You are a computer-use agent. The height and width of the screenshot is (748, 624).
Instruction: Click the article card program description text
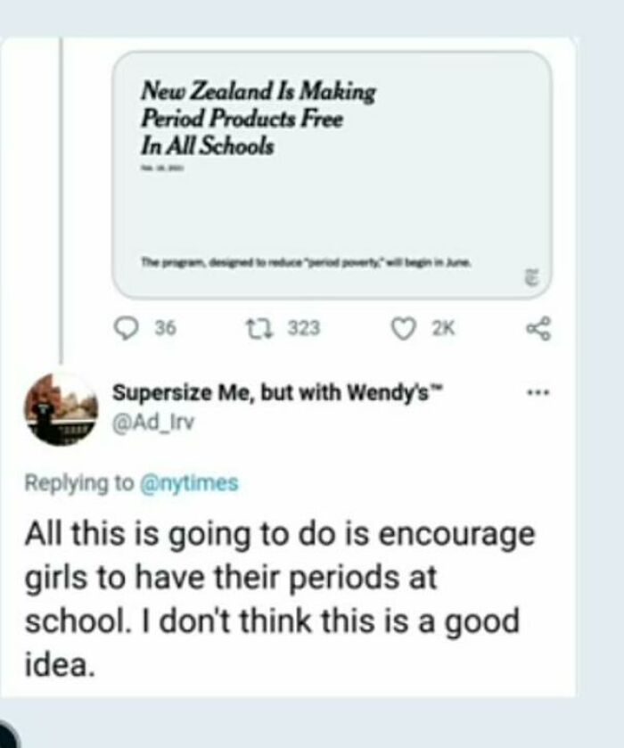(x=308, y=264)
